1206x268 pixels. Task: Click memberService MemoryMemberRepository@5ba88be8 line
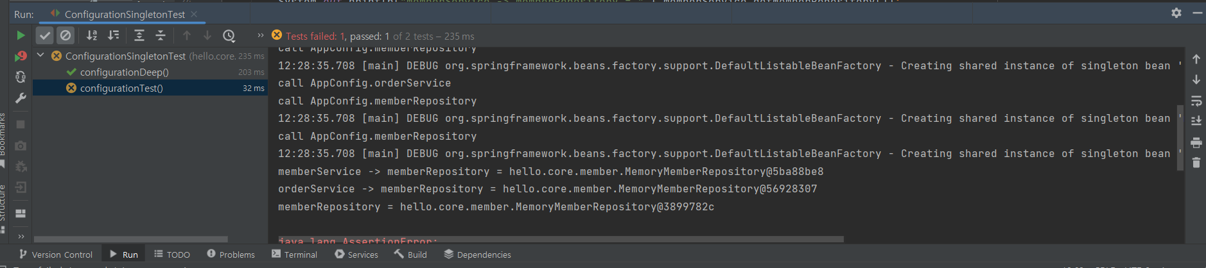551,172
